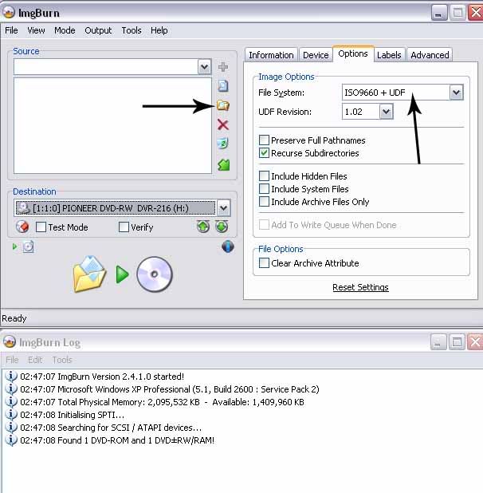Viewport: 483px width, 493px height.
Task: Click the browse for a folder icon
Action: tap(223, 105)
